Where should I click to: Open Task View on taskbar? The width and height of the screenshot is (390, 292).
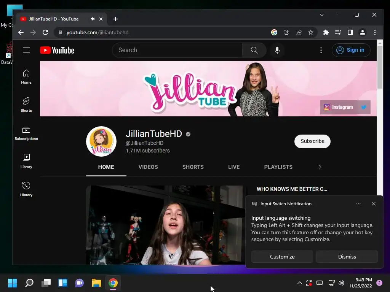[x=46, y=283]
